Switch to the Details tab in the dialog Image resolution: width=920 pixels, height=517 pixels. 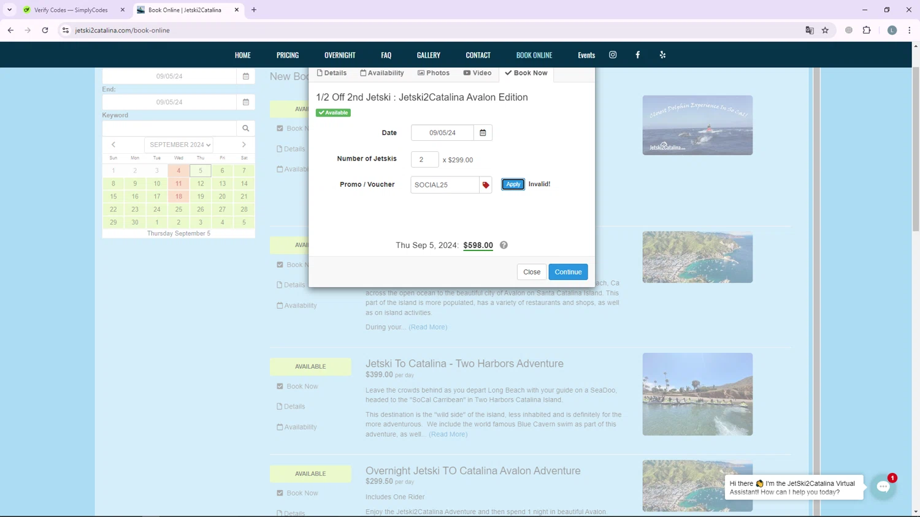tap(332, 73)
